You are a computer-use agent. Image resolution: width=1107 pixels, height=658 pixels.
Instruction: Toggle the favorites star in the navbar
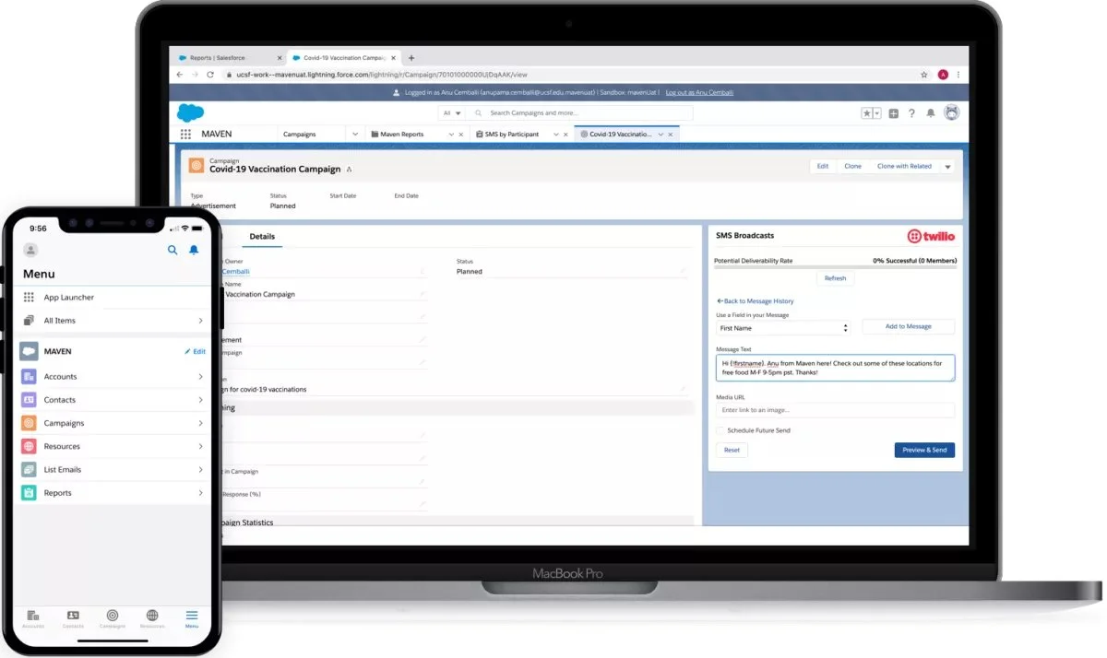click(x=867, y=112)
